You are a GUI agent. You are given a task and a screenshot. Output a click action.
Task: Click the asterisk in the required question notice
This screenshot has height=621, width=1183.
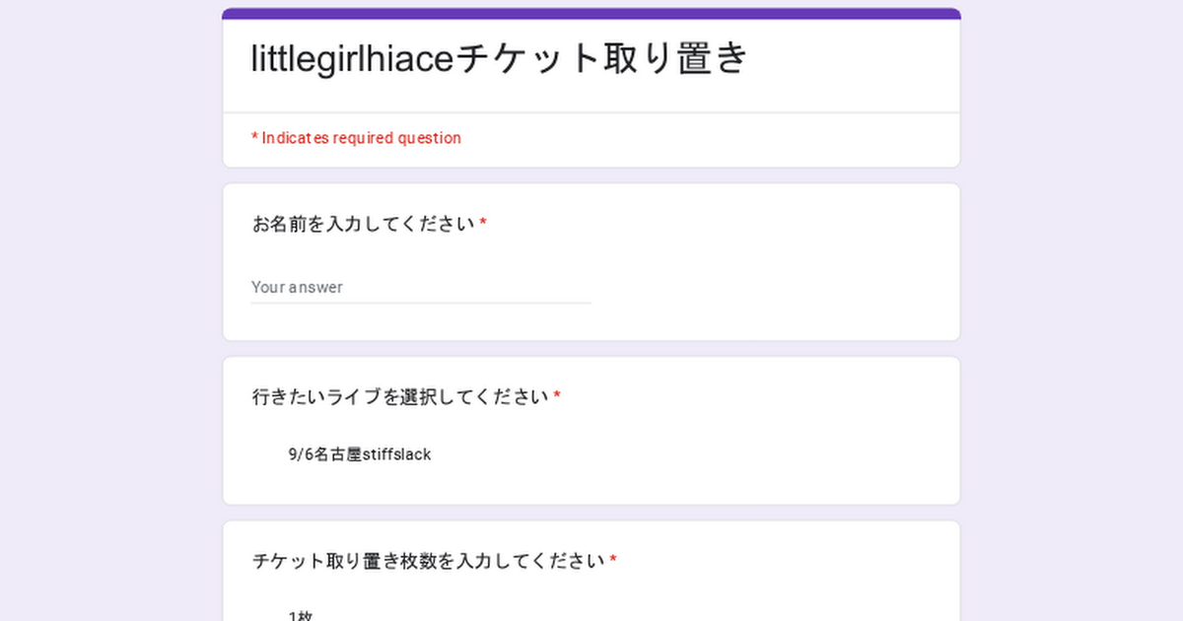click(254, 137)
